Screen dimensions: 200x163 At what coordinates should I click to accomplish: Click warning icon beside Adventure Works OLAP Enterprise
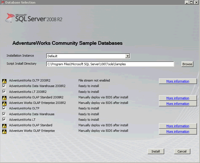(x=4, y=131)
